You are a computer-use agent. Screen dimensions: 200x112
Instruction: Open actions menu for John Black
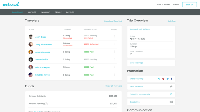click(x=115, y=36)
